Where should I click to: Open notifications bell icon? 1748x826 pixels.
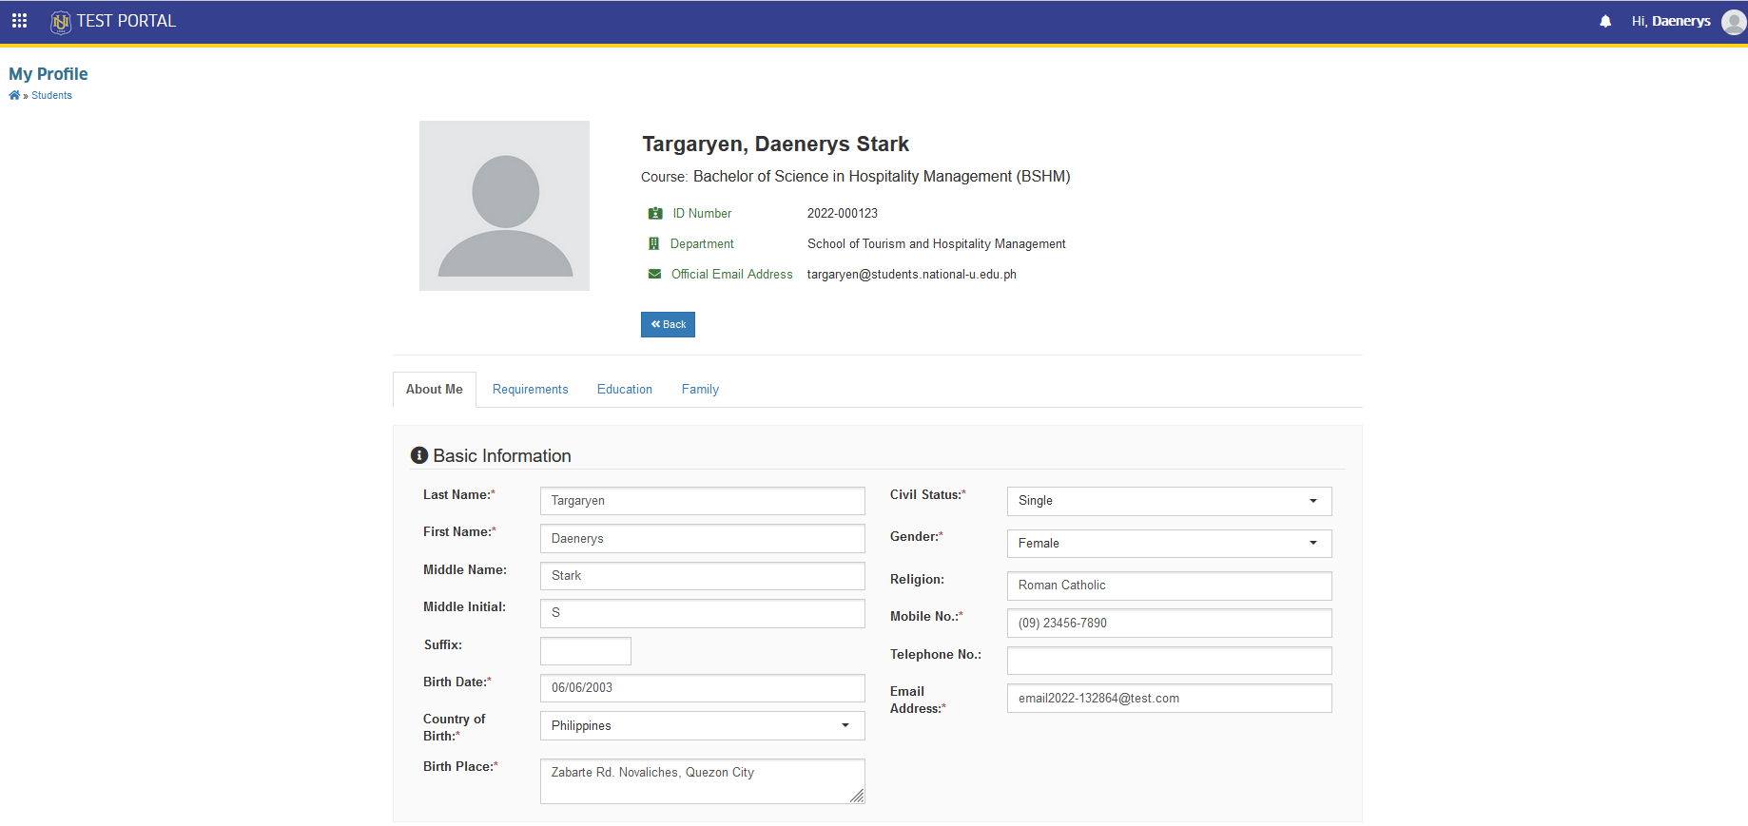1605,21
